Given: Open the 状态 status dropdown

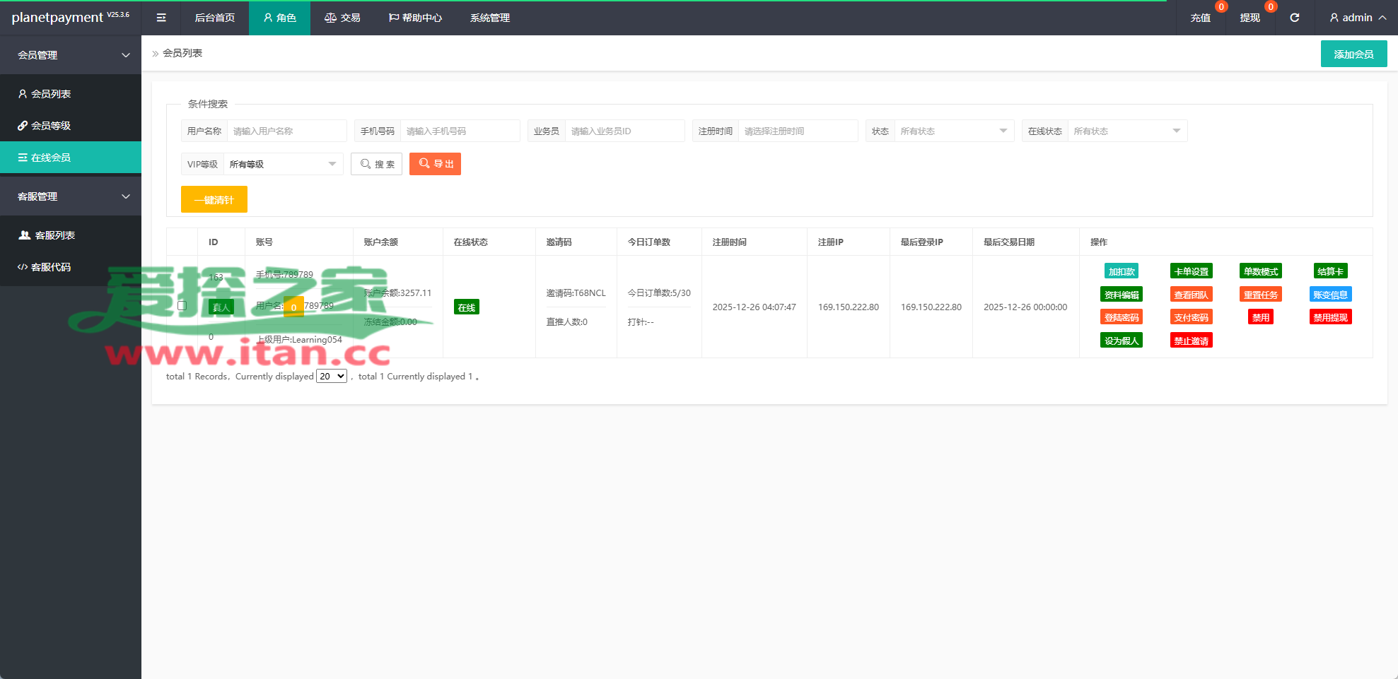Looking at the screenshot, I should (x=953, y=131).
